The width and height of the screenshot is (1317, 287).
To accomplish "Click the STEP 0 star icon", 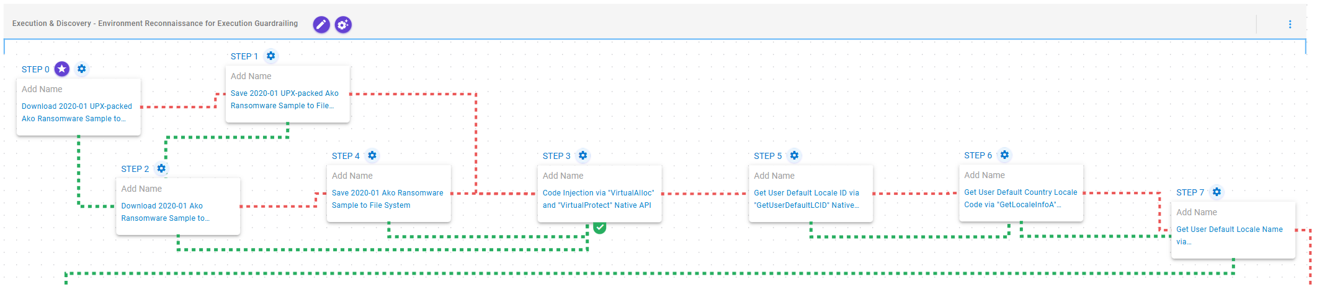I will 62,69.
